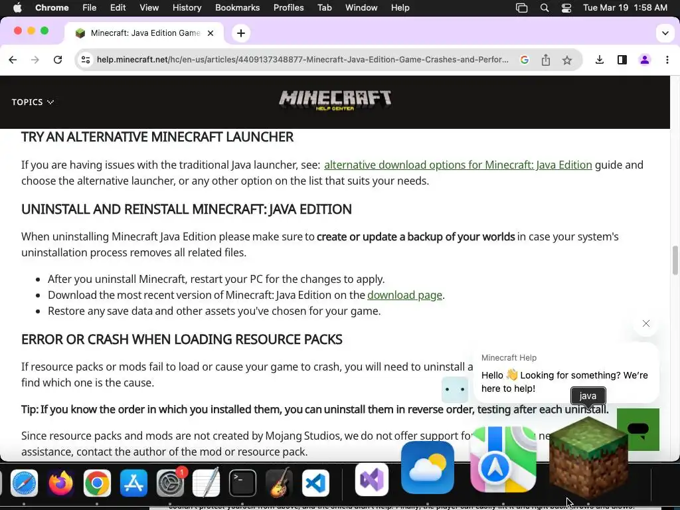680x510 pixels.
Task: Click Stage Manager icon in menu bar
Action: (521, 8)
